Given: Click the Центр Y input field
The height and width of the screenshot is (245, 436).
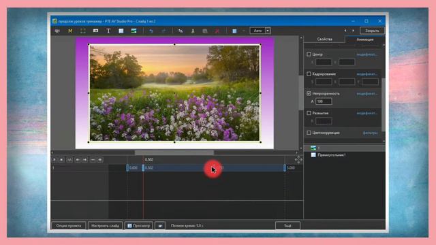Looking at the screenshot, I should click(x=347, y=62).
